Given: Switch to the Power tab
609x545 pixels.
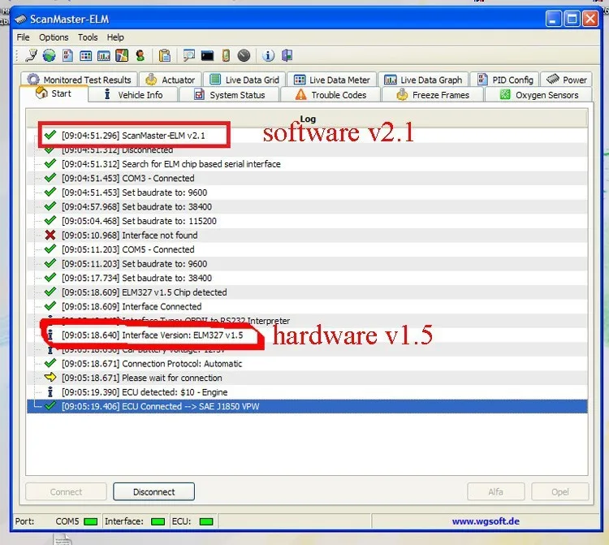Looking at the screenshot, I should [x=566, y=80].
